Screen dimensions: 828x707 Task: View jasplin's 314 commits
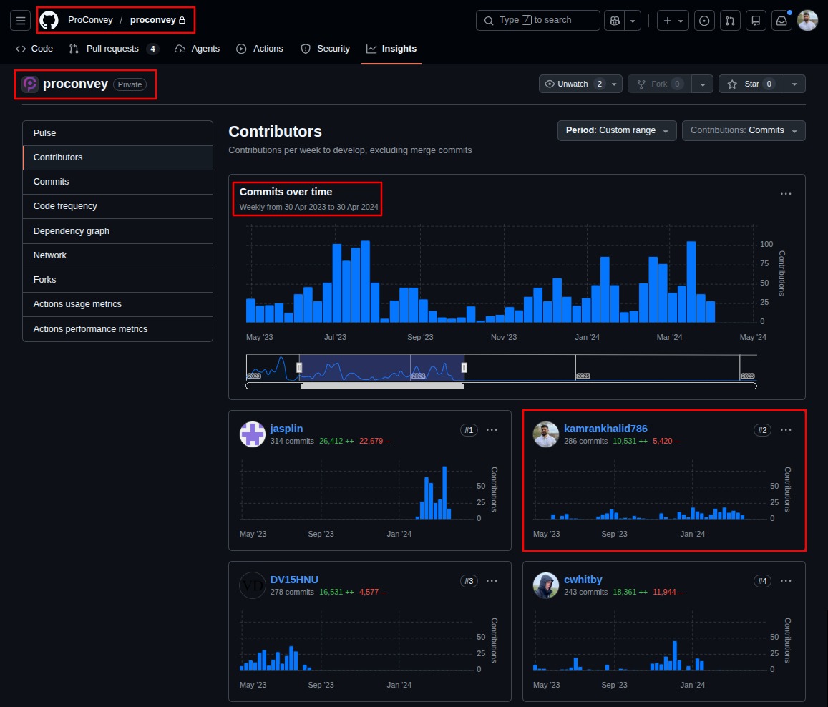click(x=292, y=441)
